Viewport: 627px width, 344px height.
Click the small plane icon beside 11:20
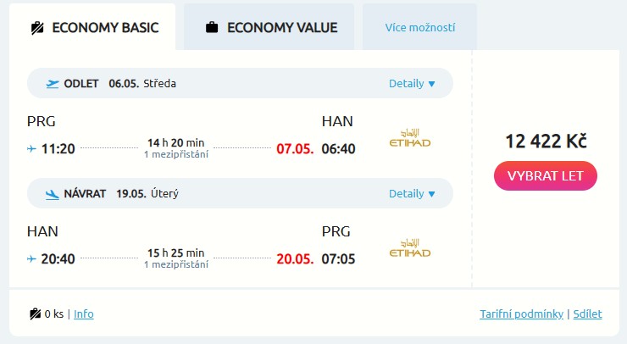[32, 149]
